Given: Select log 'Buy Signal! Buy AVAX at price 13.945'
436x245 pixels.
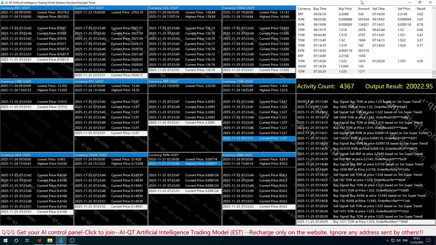Looking at the screenshot, I should [x=366, y=196].
